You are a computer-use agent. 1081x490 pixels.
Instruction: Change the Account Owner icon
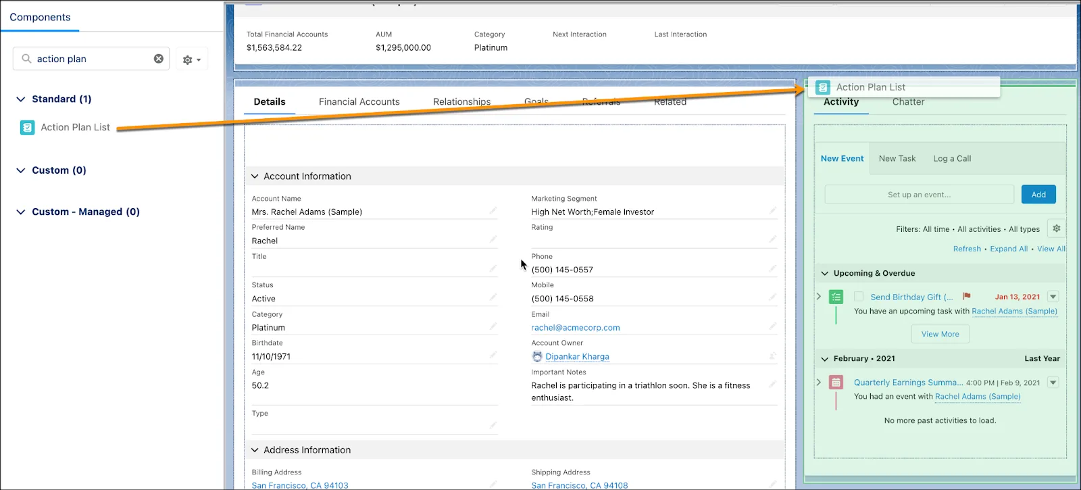[773, 356]
